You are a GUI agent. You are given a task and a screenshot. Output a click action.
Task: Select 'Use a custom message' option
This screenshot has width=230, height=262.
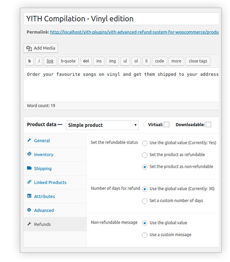[145, 235]
